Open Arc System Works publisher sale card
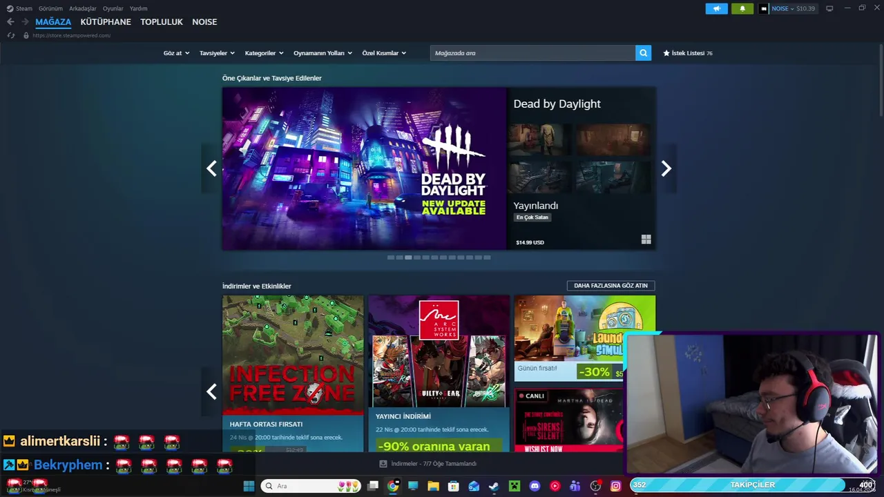The height and width of the screenshot is (497, 884). point(439,373)
